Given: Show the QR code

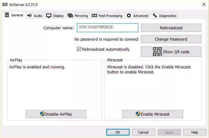Looking at the screenshot, I should coord(171,52).
